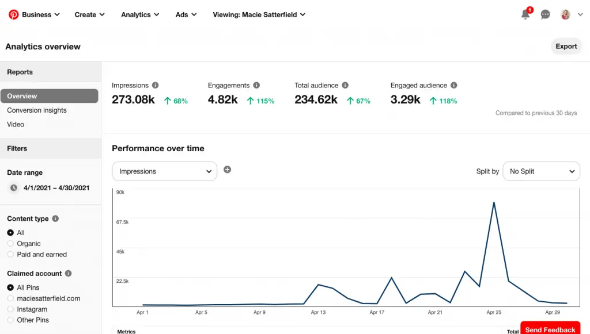Open the Video report
This screenshot has width=590, height=334.
(x=16, y=124)
